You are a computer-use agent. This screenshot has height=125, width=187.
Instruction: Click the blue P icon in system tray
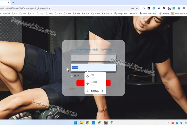177,123
